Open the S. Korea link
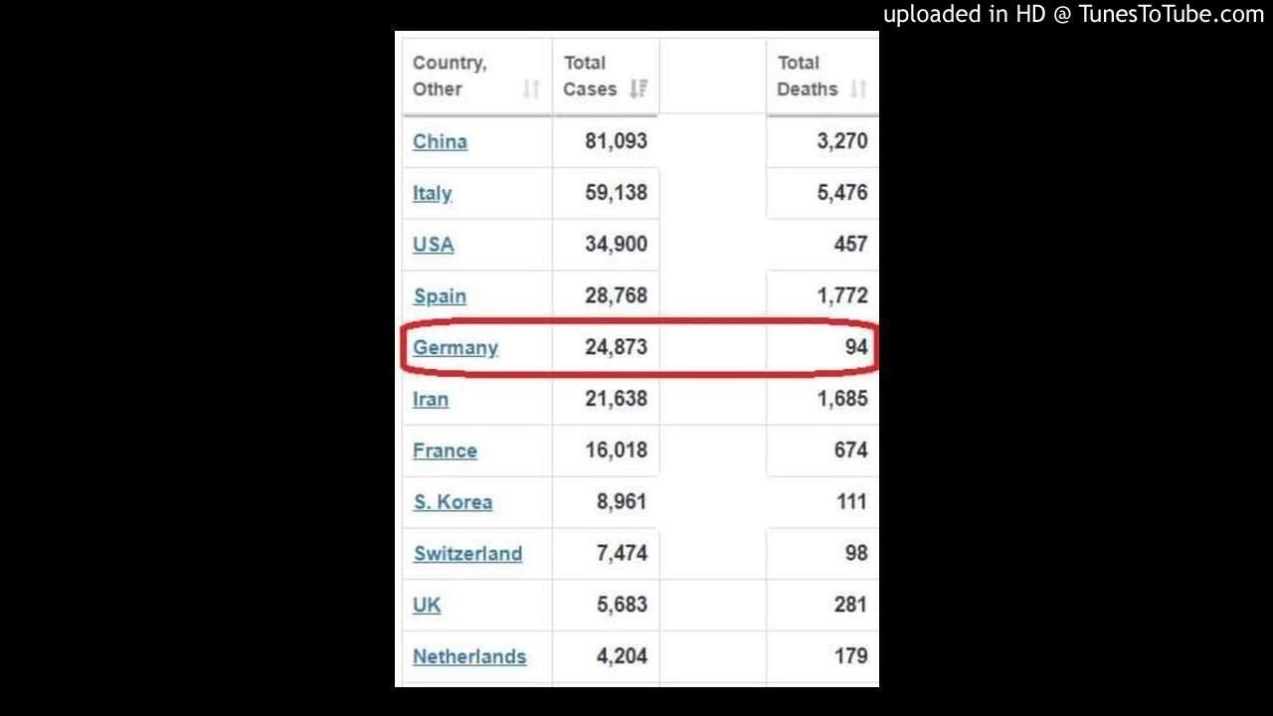The image size is (1273, 716). tap(453, 502)
